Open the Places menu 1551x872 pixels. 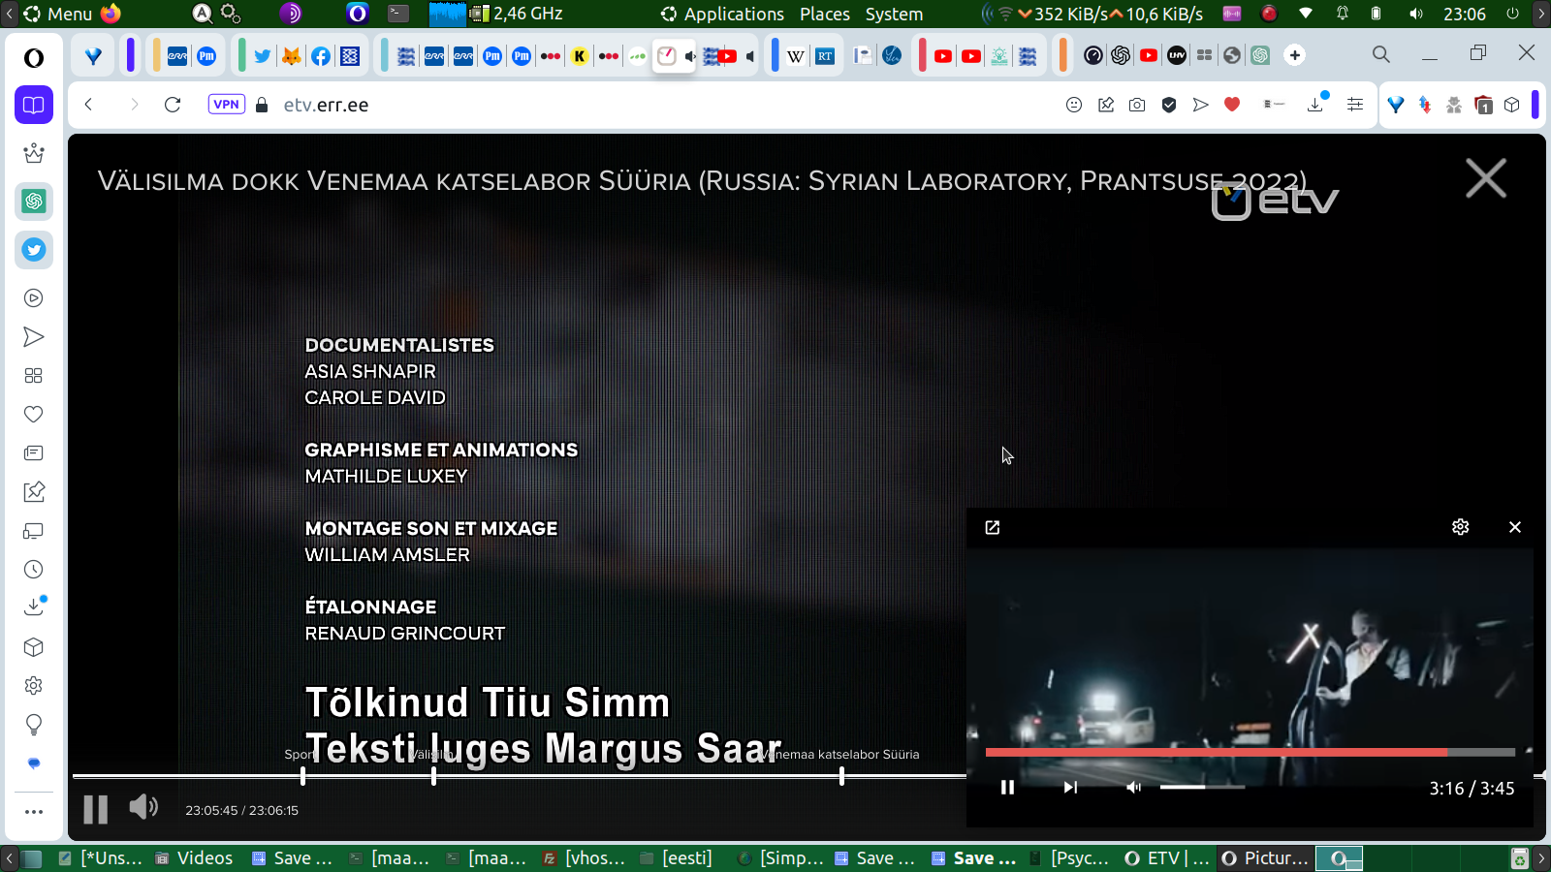coord(825,14)
